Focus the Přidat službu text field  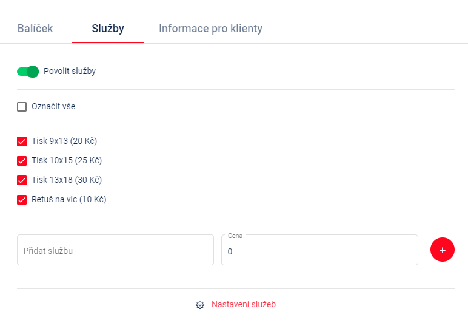point(116,250)
